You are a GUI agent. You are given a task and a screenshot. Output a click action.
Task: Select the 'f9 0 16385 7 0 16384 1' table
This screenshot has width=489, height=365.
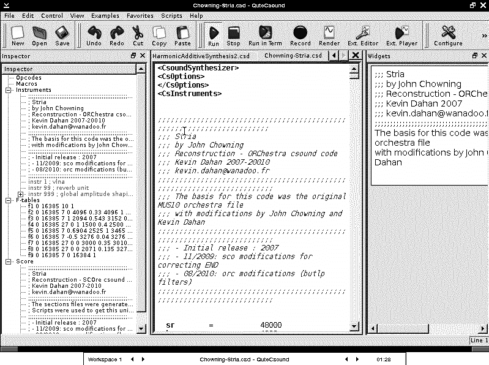[62, 255]
